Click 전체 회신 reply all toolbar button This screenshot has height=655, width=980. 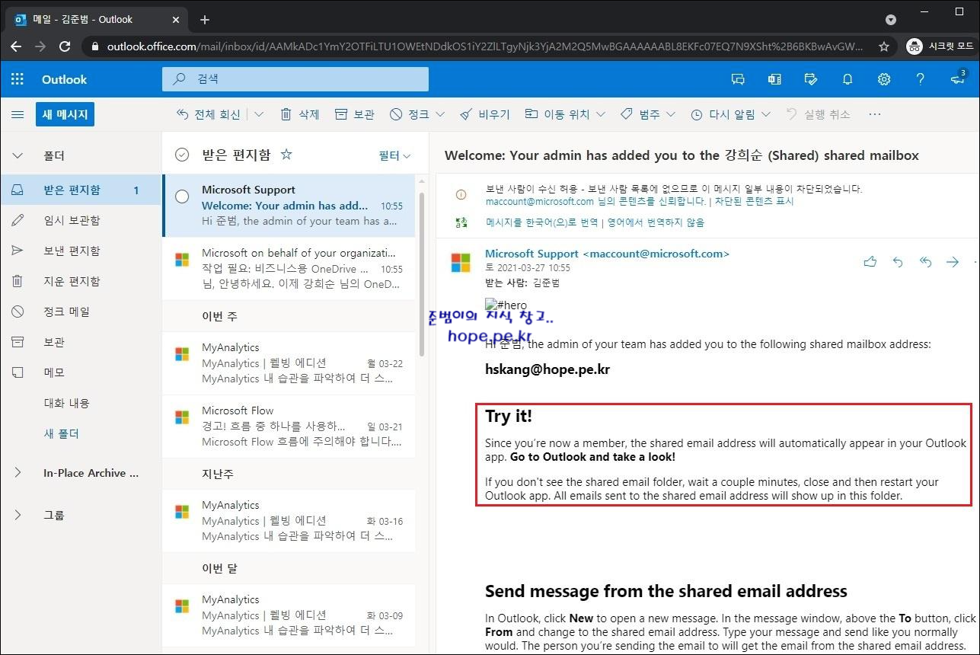209,114
